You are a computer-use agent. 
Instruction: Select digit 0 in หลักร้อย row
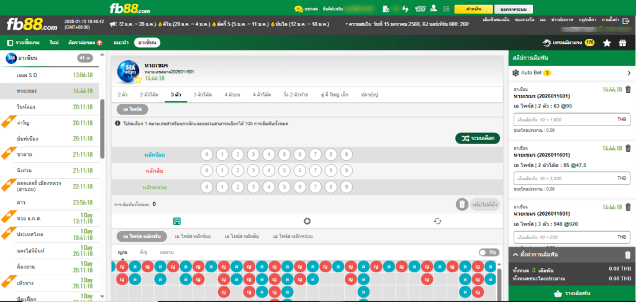point(206,155)
